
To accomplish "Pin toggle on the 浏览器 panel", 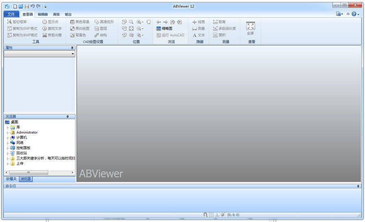I will pos(67,116).
